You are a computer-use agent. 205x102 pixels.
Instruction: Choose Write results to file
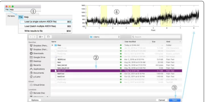click(x=45, y=31)
